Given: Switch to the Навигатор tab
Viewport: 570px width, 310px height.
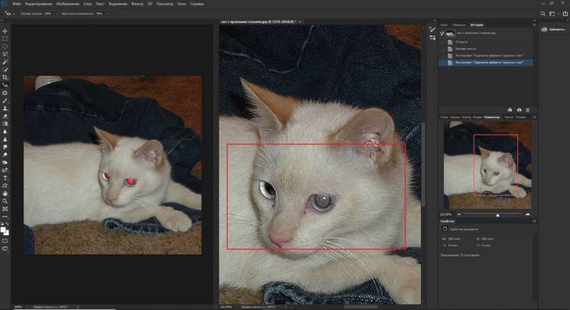Looking at the screenshot, I should [491, 117].
